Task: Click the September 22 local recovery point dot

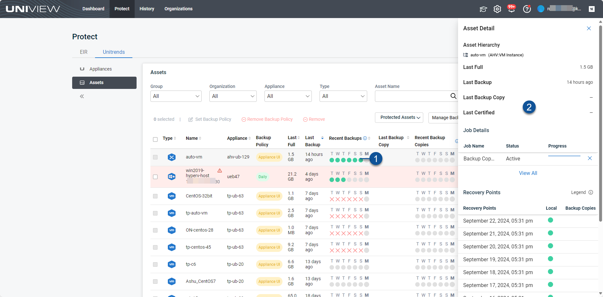Action: coord(550,220)
